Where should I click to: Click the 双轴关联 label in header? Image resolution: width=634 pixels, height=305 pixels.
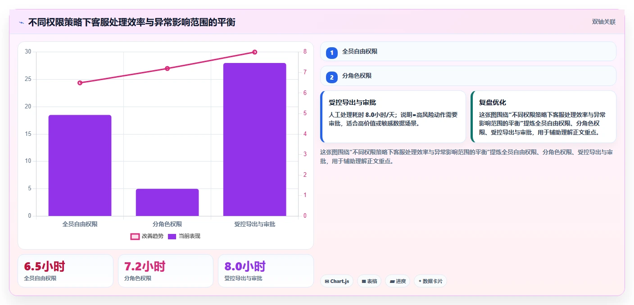[x=603, y=22]
